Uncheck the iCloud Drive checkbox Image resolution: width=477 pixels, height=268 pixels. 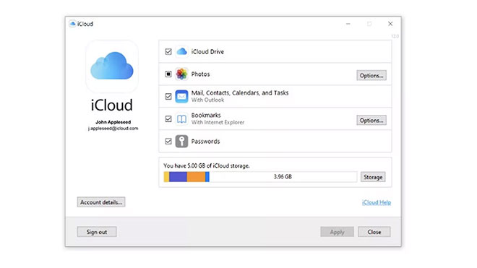168,51
